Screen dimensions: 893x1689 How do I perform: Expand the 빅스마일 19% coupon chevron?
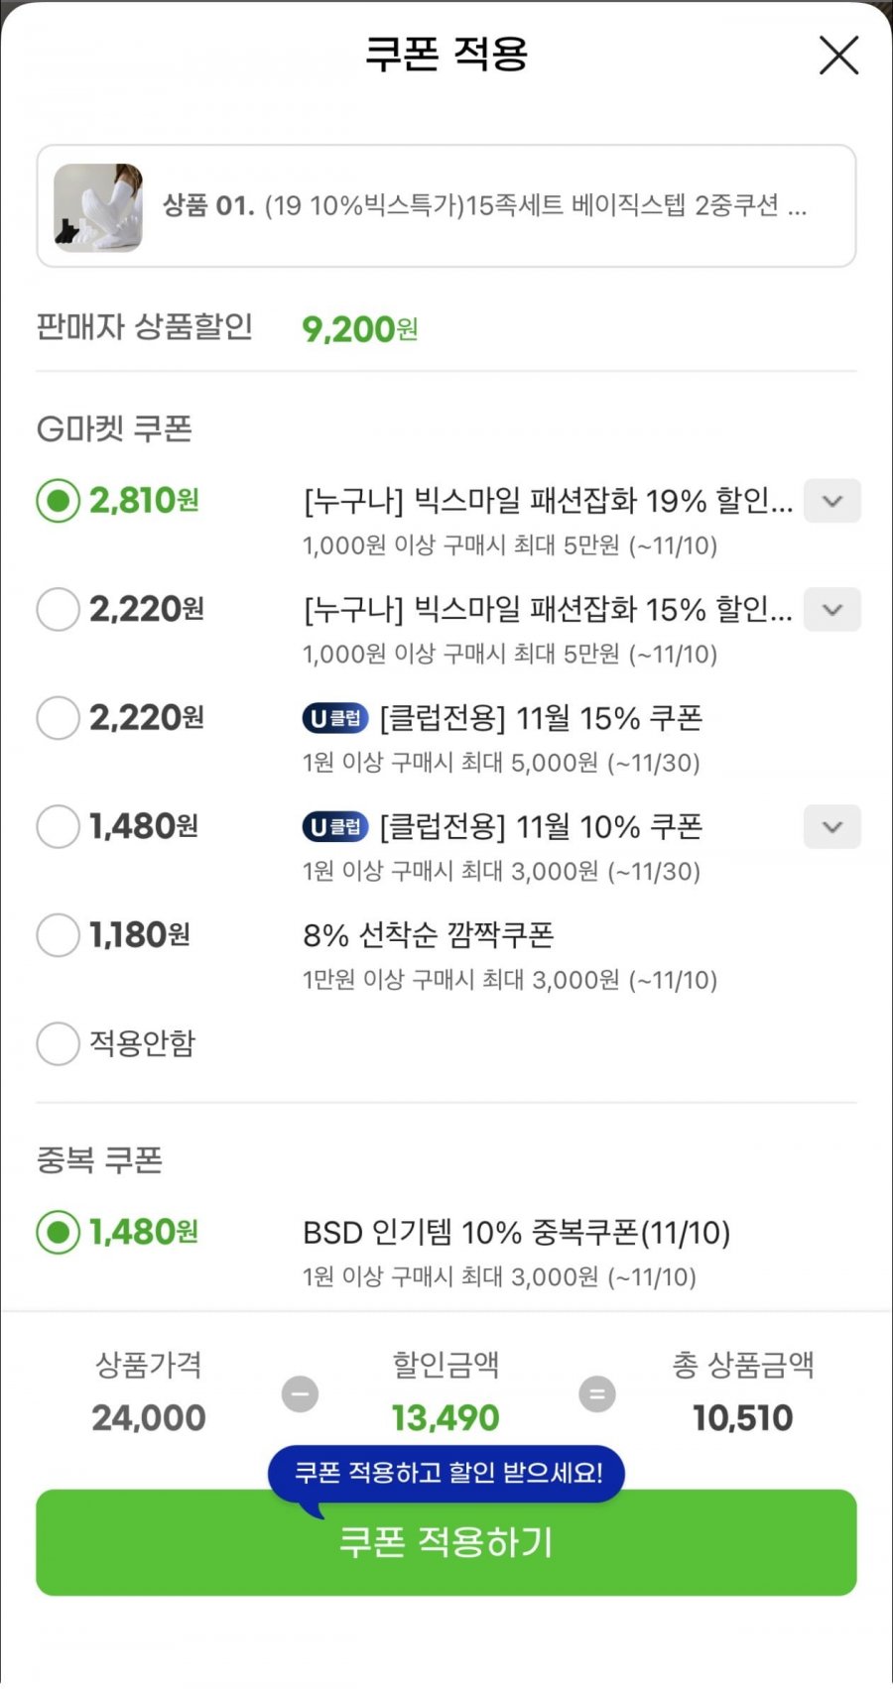831,501
